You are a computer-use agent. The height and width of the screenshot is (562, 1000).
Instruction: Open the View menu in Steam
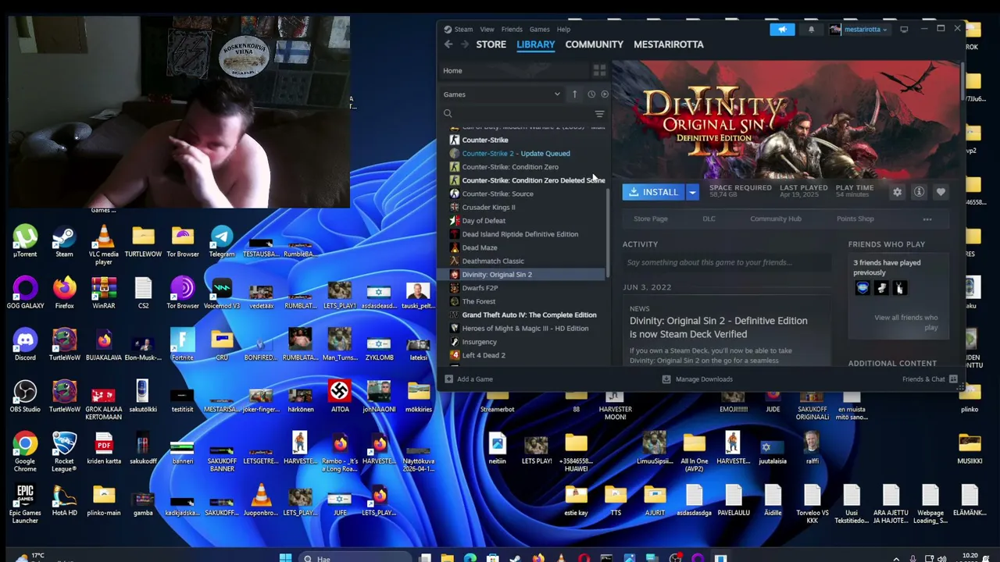[x=487, y=30]
